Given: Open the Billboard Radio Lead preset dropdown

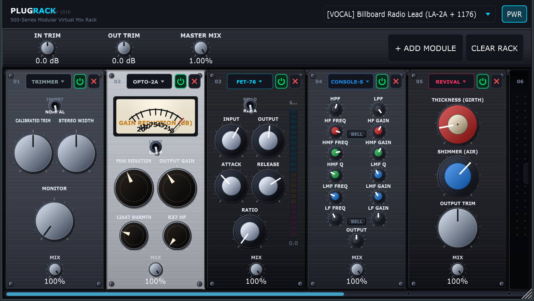Looking at the screenshot, I should pos(409,14).
